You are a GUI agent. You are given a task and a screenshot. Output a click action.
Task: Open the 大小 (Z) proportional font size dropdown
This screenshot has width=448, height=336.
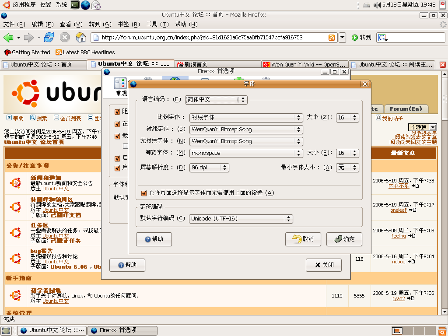point(347,118)
